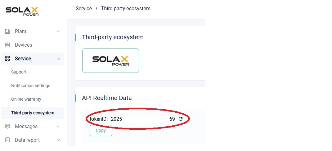332x151 pixels.
Task: Expand the Messages menu chevron
Action: click(x=58, y=126)
